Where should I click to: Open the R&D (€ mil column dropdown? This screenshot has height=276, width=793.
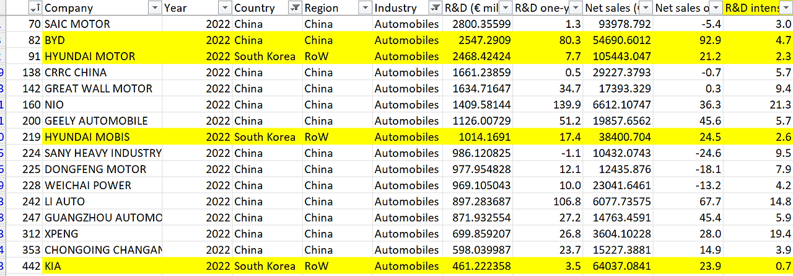click(x=506, y=8)
